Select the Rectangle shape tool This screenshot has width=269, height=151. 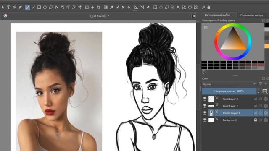[x=39, y=8]
